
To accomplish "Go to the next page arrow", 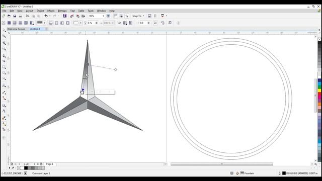I will [35, 164].
